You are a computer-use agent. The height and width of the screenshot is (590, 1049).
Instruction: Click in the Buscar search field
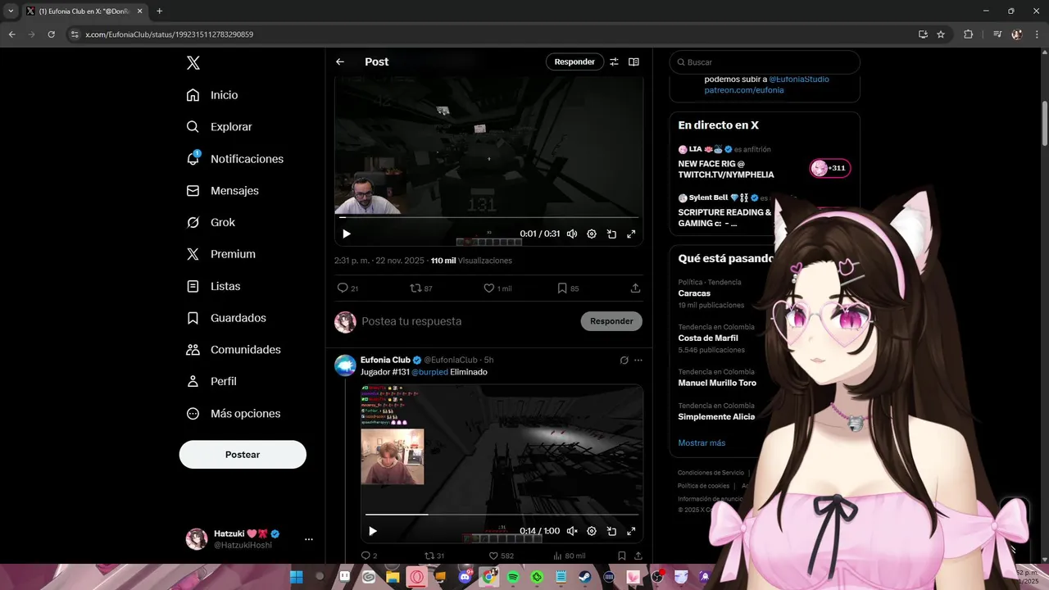click(765, 62)
